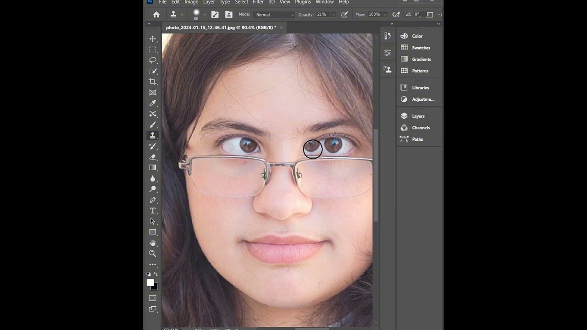Close the photo document tab
The width and height of the screenshot is (587, 330).
(x=281, y=27)
